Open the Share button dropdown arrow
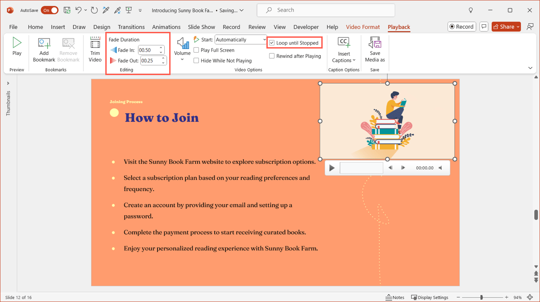The height and width of the screenshot is (302, 540). tap(517, 27)
